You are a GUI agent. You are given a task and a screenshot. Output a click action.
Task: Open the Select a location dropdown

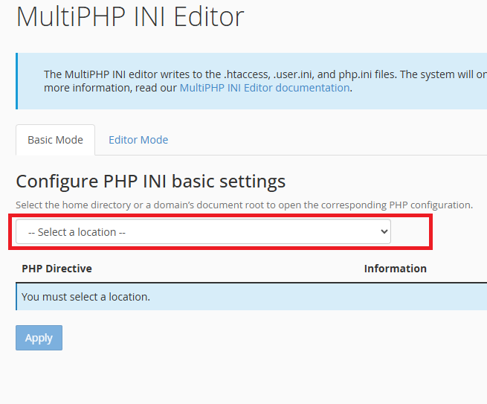203,232
